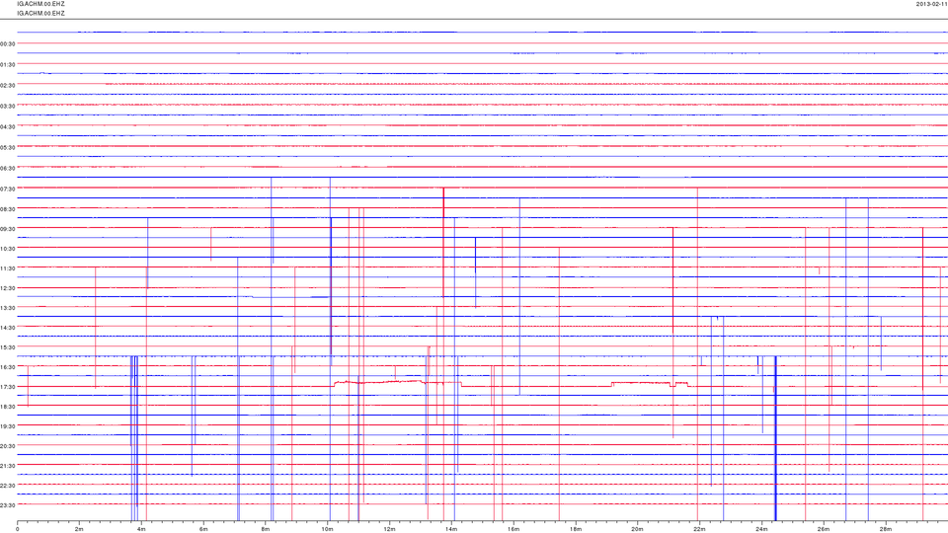Click the 4m axis tick label
Viewport: 948px width, 533px height.
(141, 529)
